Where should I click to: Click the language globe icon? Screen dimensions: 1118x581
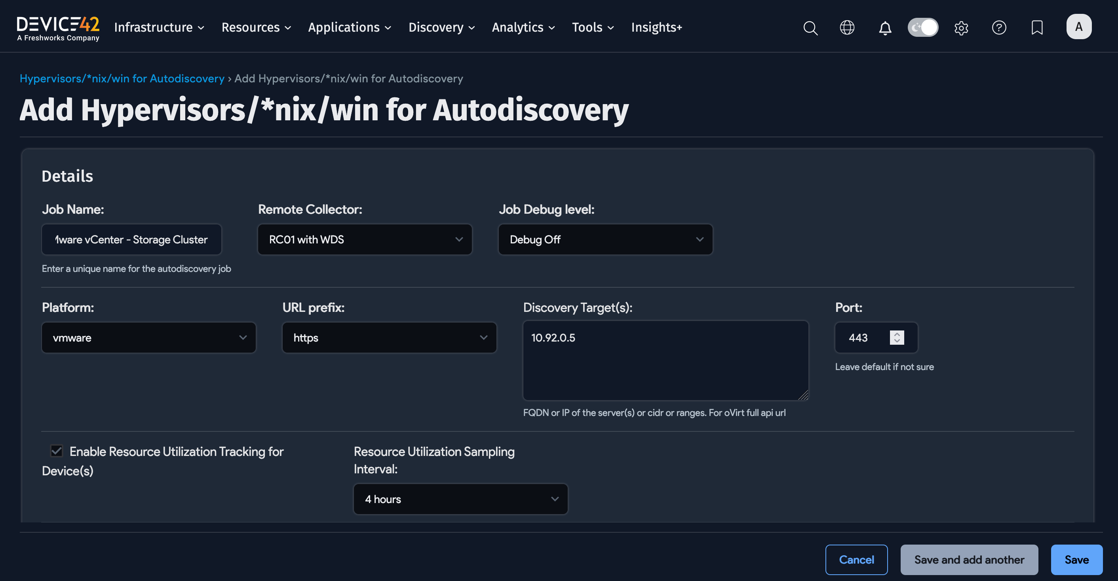point(846,27)
